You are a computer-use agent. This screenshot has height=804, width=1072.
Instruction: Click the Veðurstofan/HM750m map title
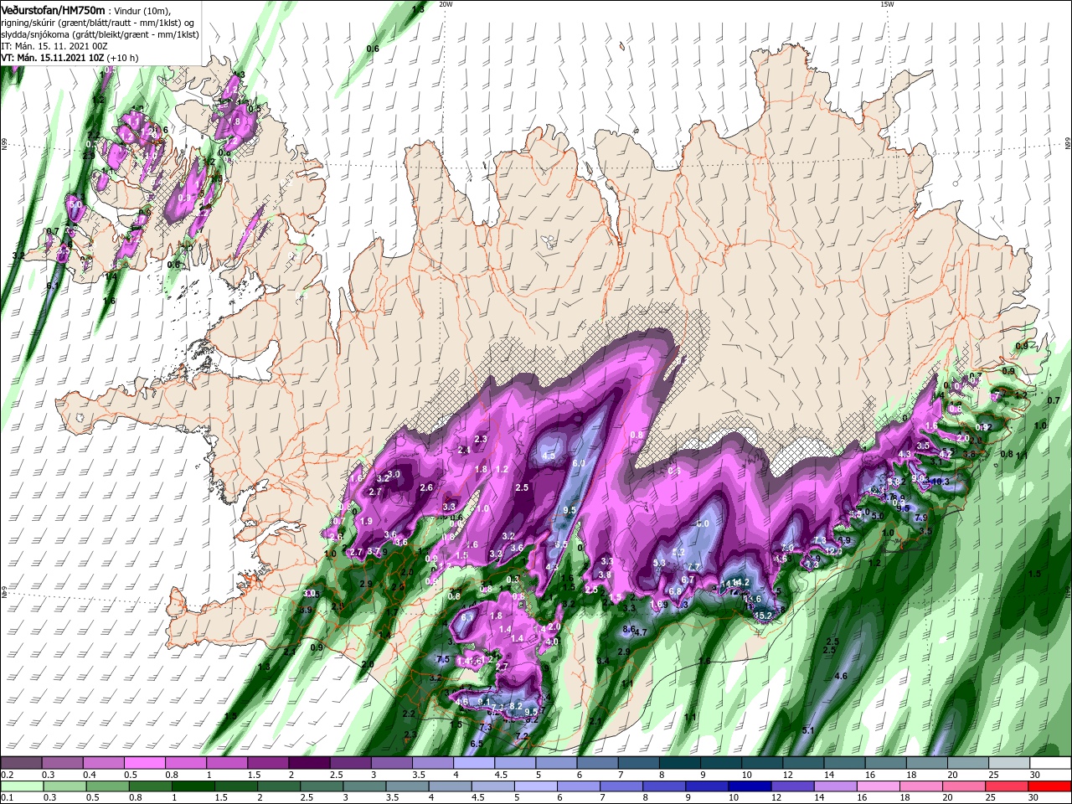pyautogui.click(x=54, y=9)
